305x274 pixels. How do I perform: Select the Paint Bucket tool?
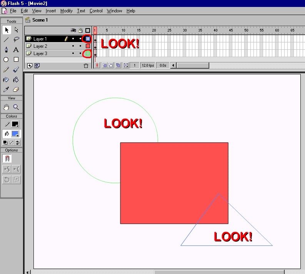pyautogui.click(x=16, y=80)
